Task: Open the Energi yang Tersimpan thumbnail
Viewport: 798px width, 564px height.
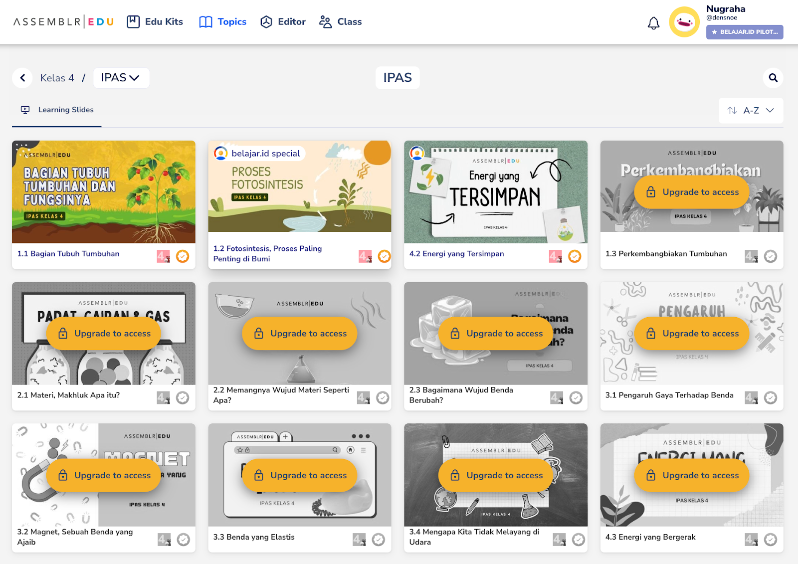Action: pyautogui.click(x=496, y=192)
